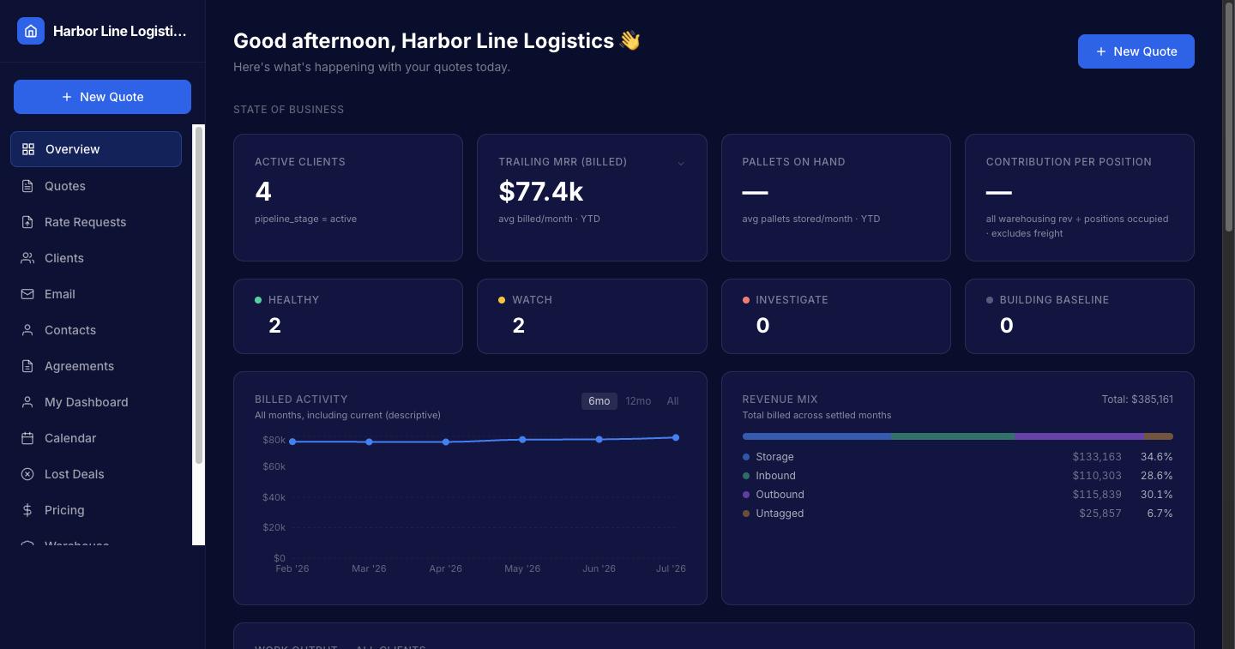Click the Total: $385,161 text

[1137, 400]
